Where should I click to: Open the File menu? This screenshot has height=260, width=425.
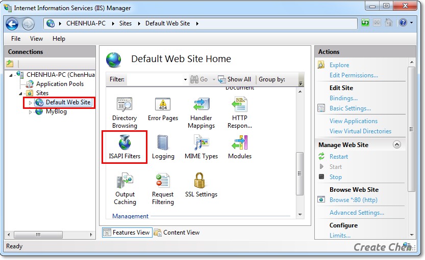click(x=16, y=39)
